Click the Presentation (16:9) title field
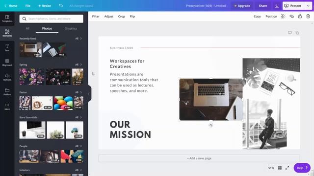 click(x=206, y=6)
